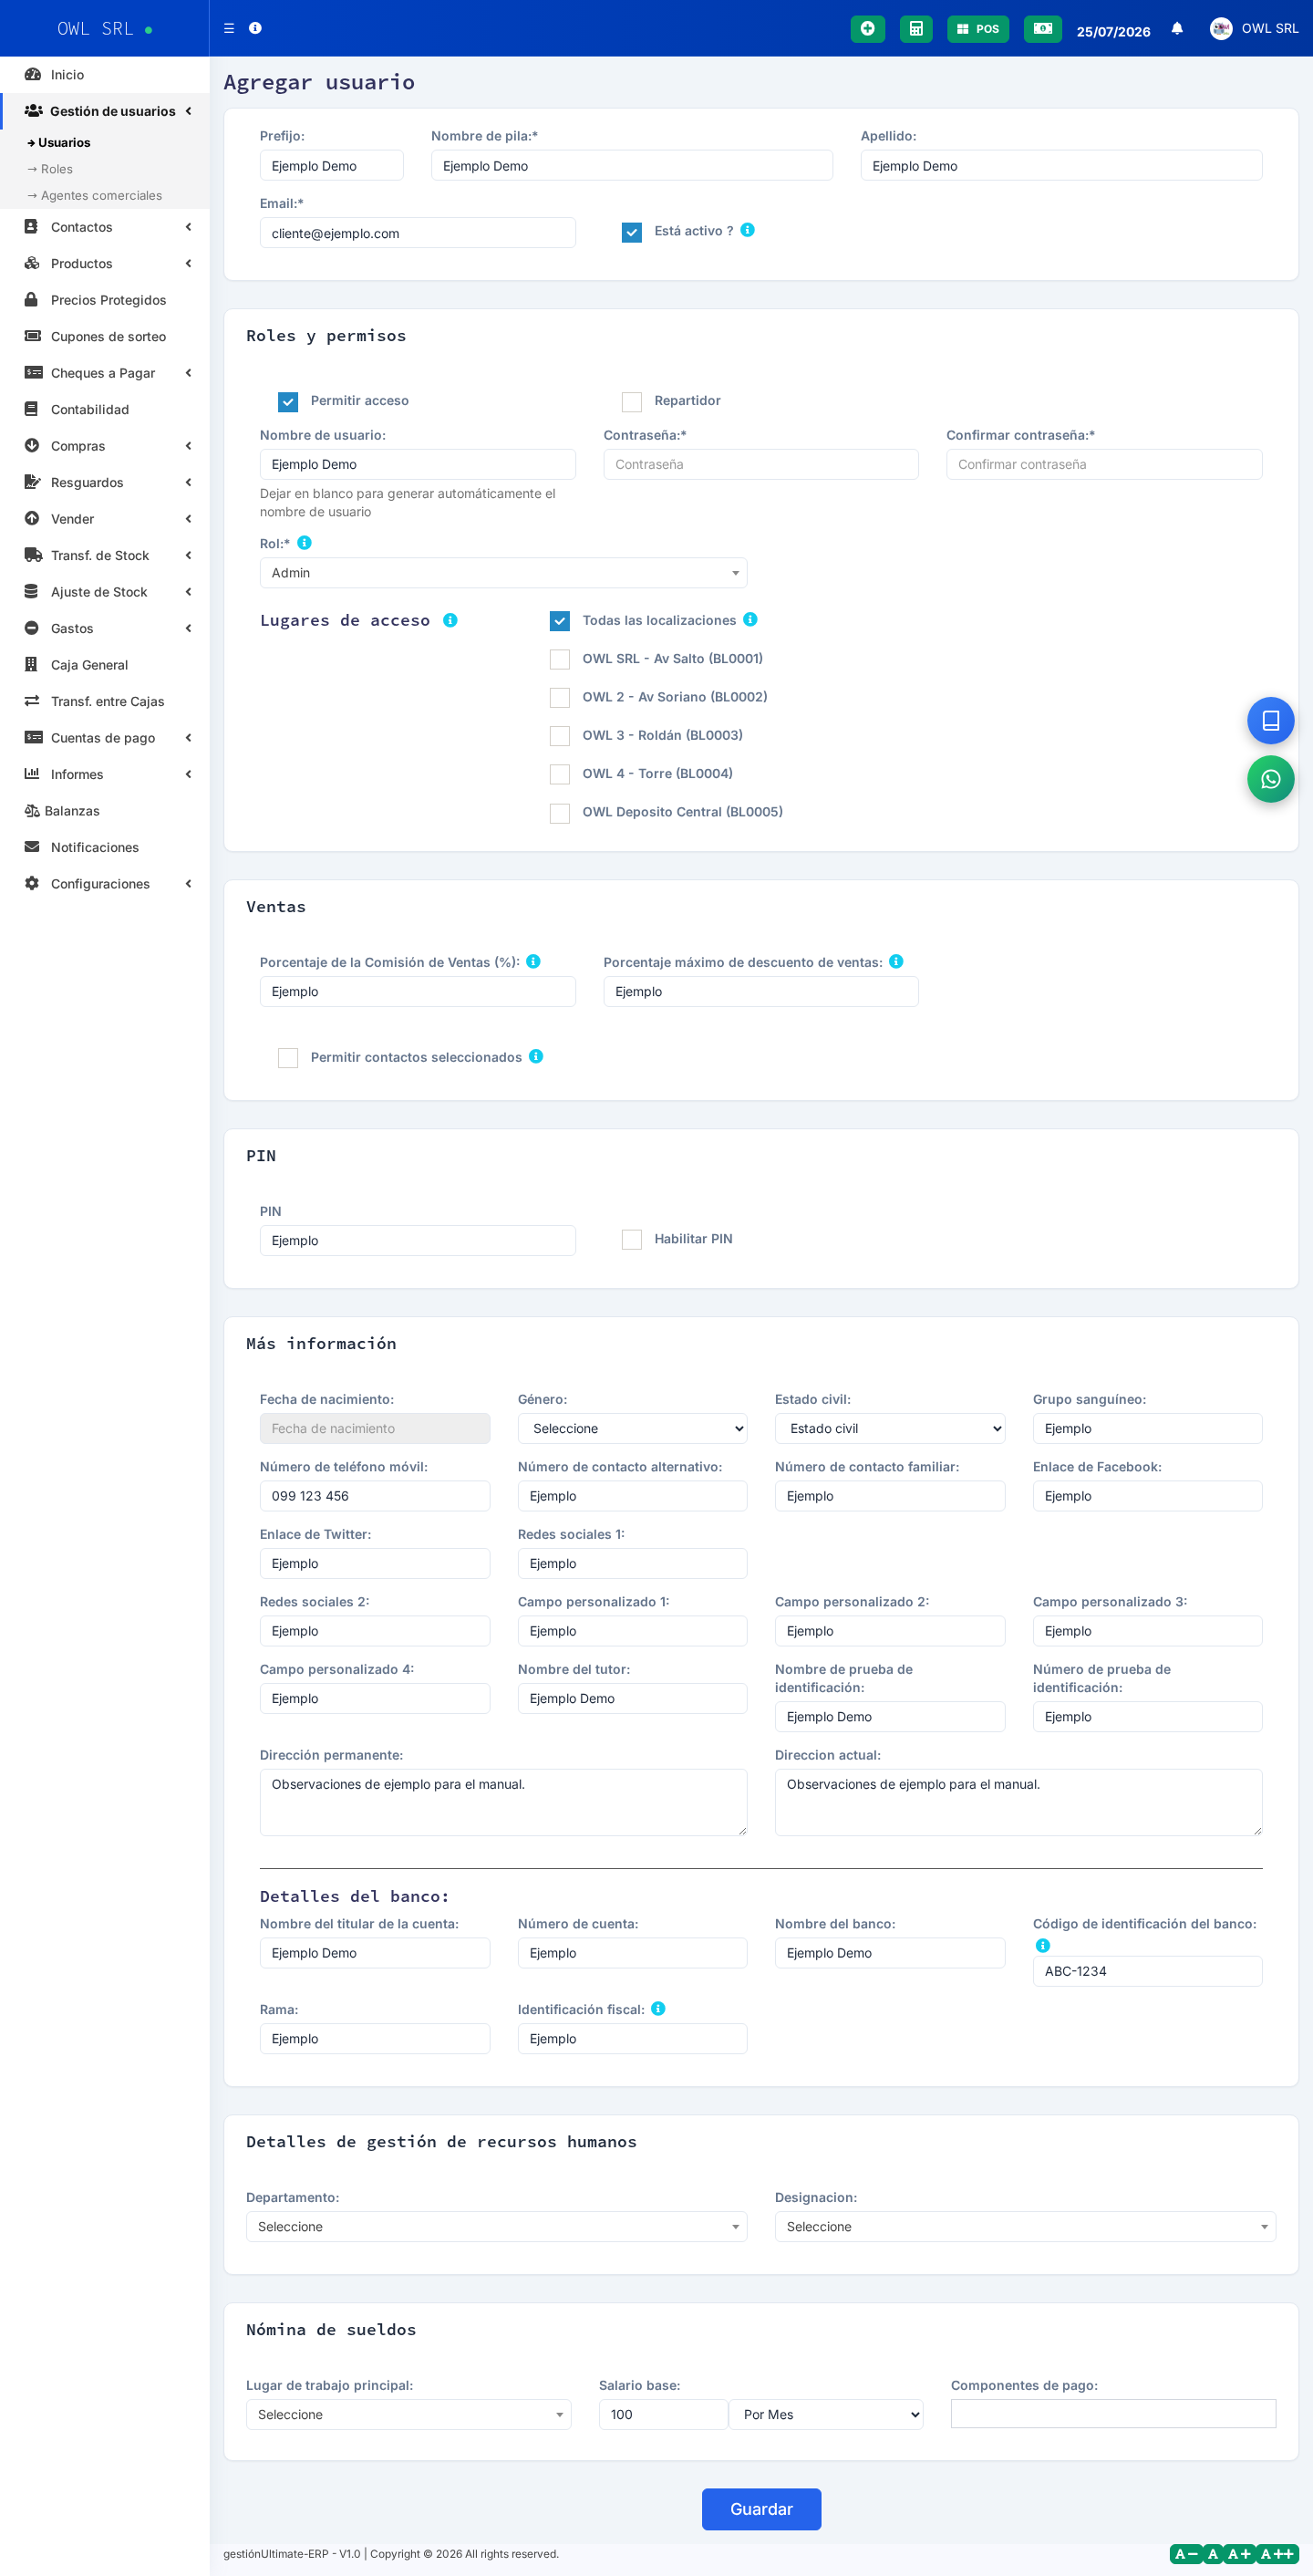1313x2576 pixels.
Task: Click the Inicio dashboard icon in sidebar
Action: tap(33, 74)
